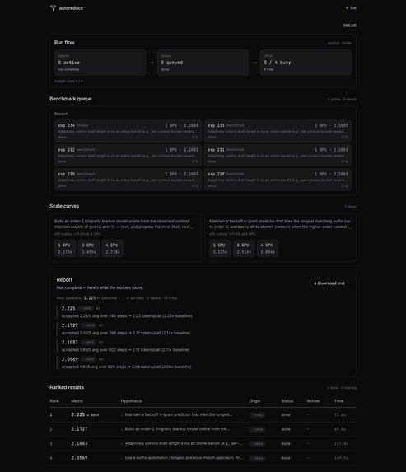Click the Worker column header

[x=313, y=401]
